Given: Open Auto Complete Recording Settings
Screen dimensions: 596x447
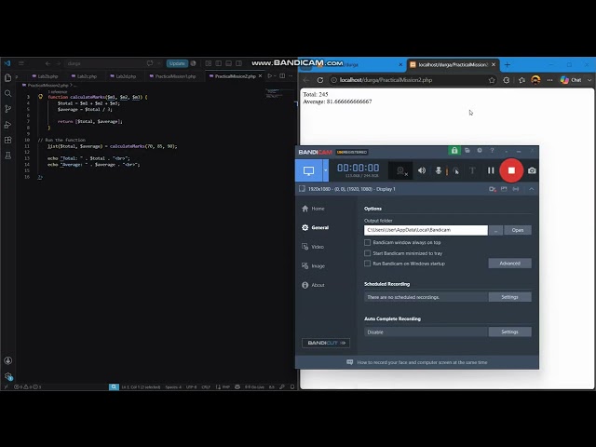Looking at the screenshot, I should click(x=509, y=332).
